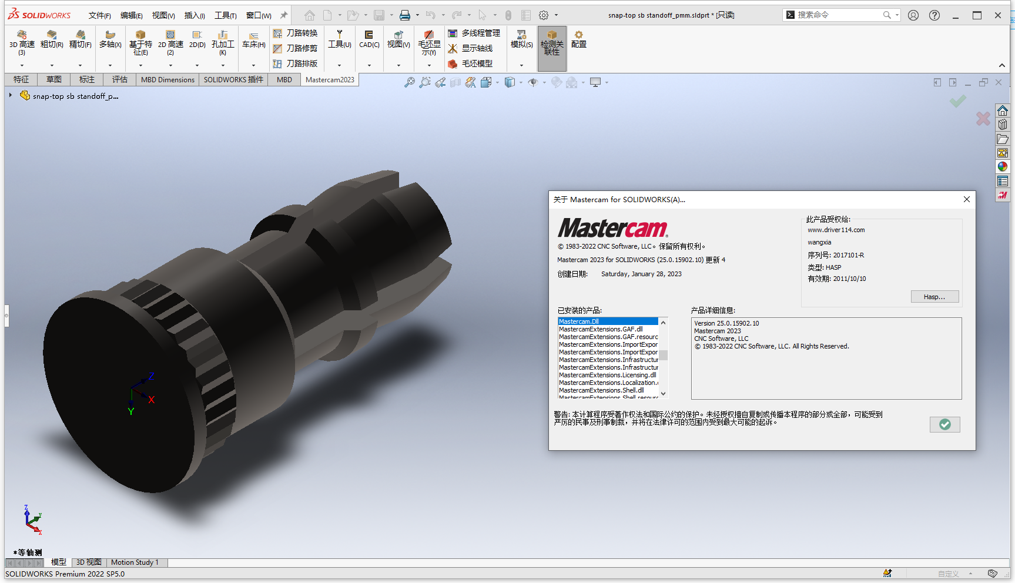Open the 插入(I) menu
The image size is (1015, 583).
coord(195,15)
